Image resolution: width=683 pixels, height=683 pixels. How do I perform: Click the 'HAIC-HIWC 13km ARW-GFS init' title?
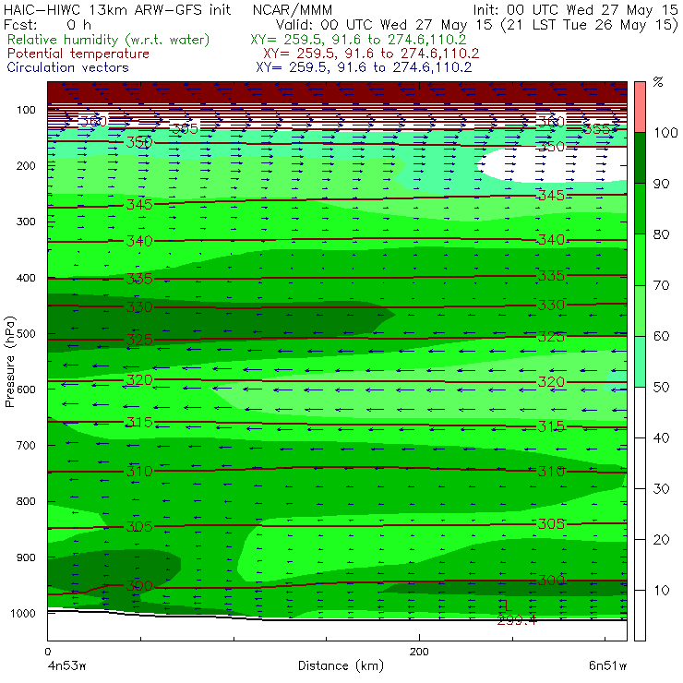pyautogui.click(x=117, y=10)
